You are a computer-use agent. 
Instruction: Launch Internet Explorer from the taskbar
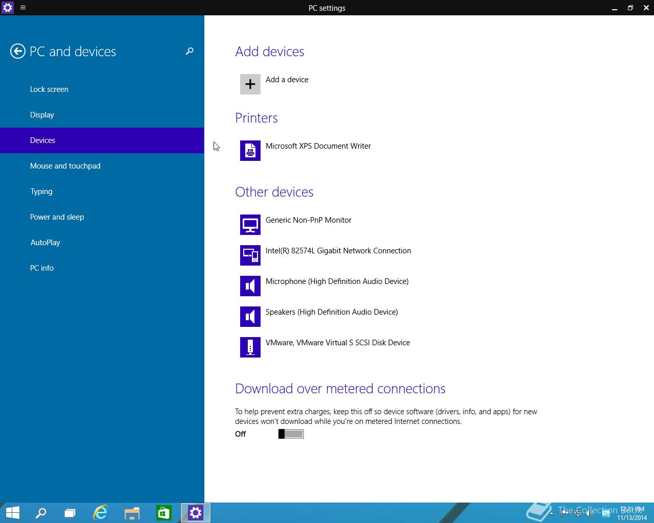pos(101,513)
